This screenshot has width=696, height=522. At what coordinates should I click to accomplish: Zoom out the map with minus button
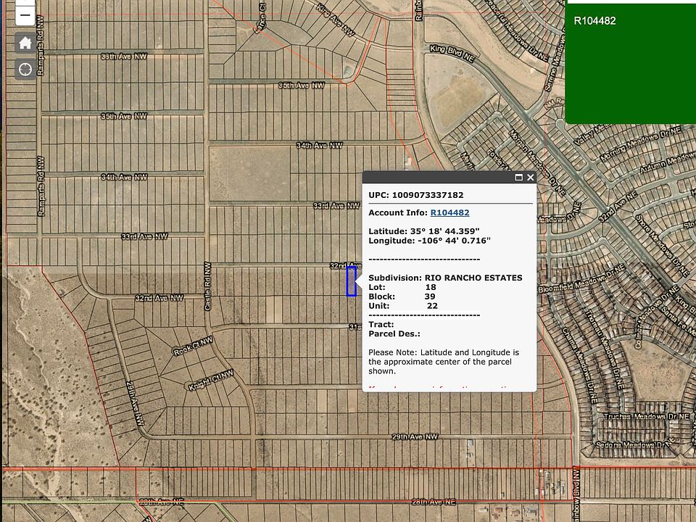tap(25, 14)
